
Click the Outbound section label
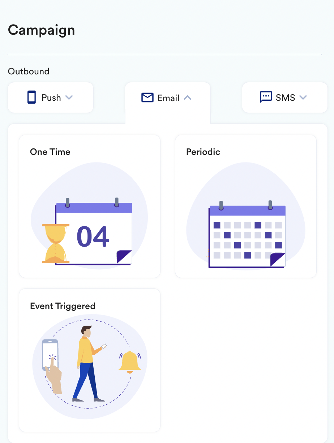(x=29, y=71)
